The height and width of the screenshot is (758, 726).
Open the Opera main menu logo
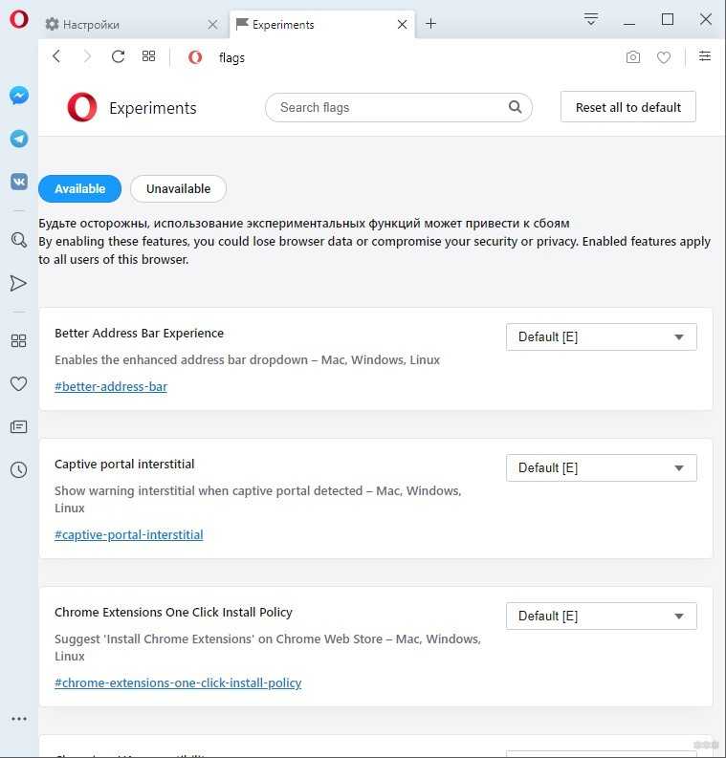19,19
